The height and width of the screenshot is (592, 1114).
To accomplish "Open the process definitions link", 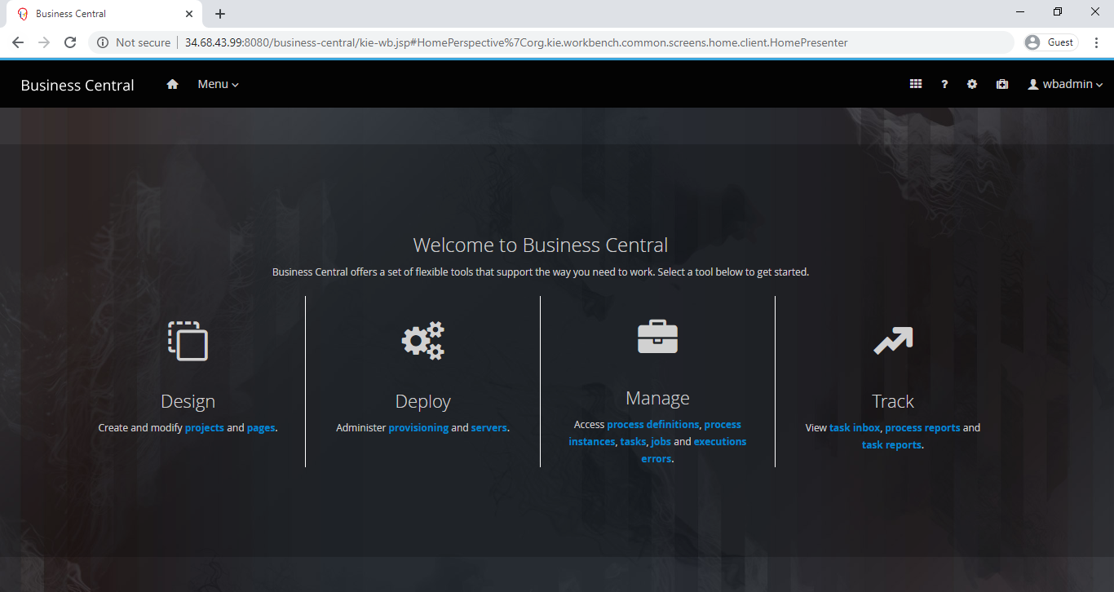I will coord(653,424).
